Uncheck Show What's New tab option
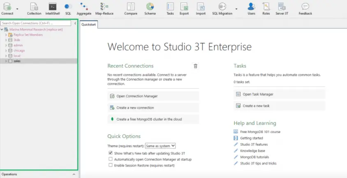This screenshot has height=178, width=347. tap(111, 153)
